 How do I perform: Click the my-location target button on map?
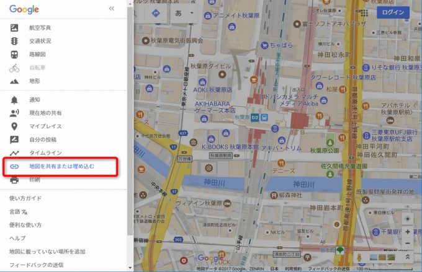(407, 219)
